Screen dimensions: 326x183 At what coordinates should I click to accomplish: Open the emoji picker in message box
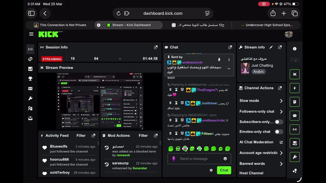pyautogui.click(x=225, y=159)
